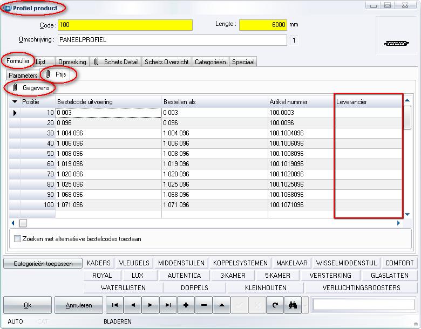The image size is (421, 329).
Task: Click Leverancier column header
Action: pyautogui.click(x=368, y=102)
